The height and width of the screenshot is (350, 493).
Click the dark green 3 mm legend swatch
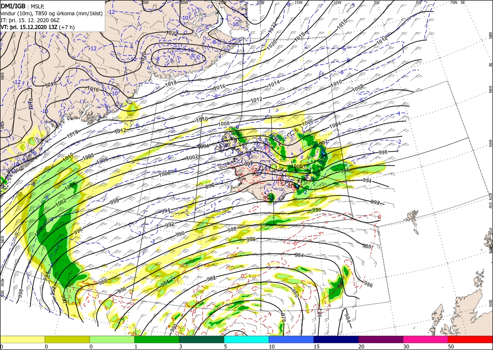click(202, 339)
